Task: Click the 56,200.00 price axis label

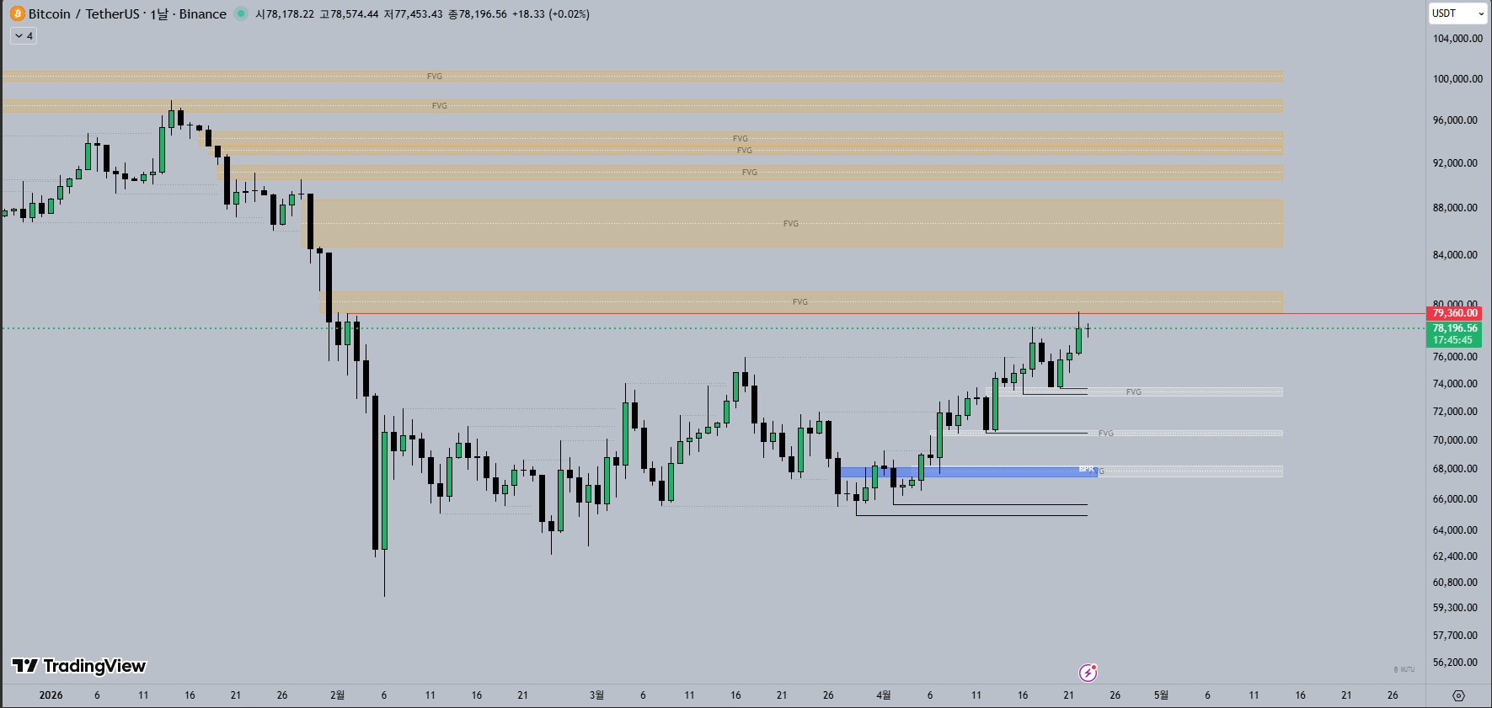Action: click(x=1455, y=663)
